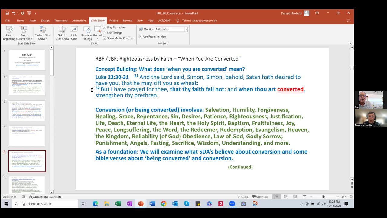Open Google Chrome from taskbar

point(164,204)
